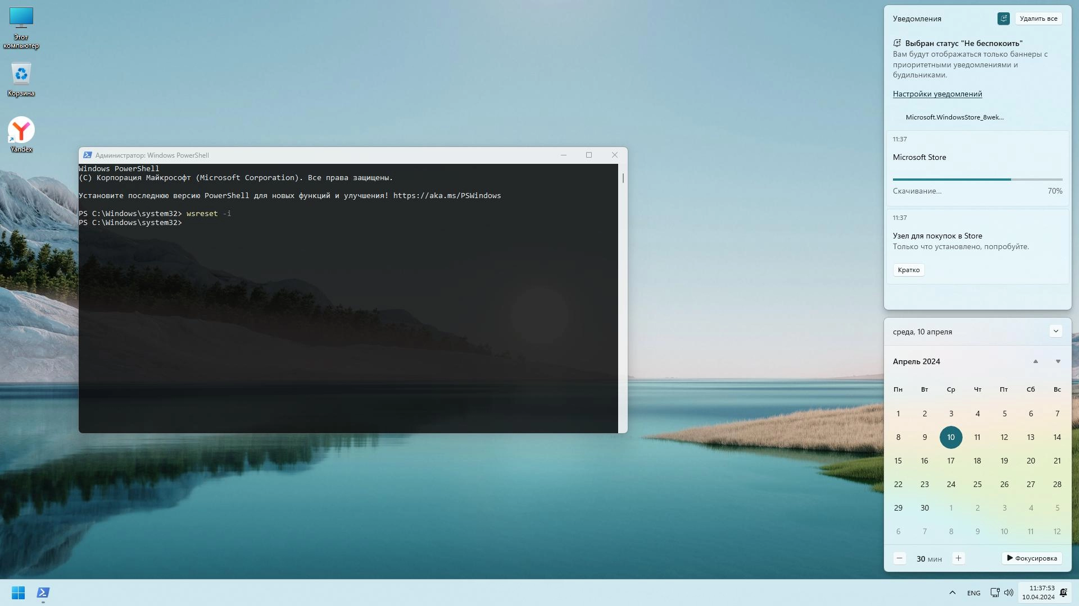Toggle Do Not Disturb icon in notifications header
The height and width of the screenshot is (606, 1079).
1003,19
